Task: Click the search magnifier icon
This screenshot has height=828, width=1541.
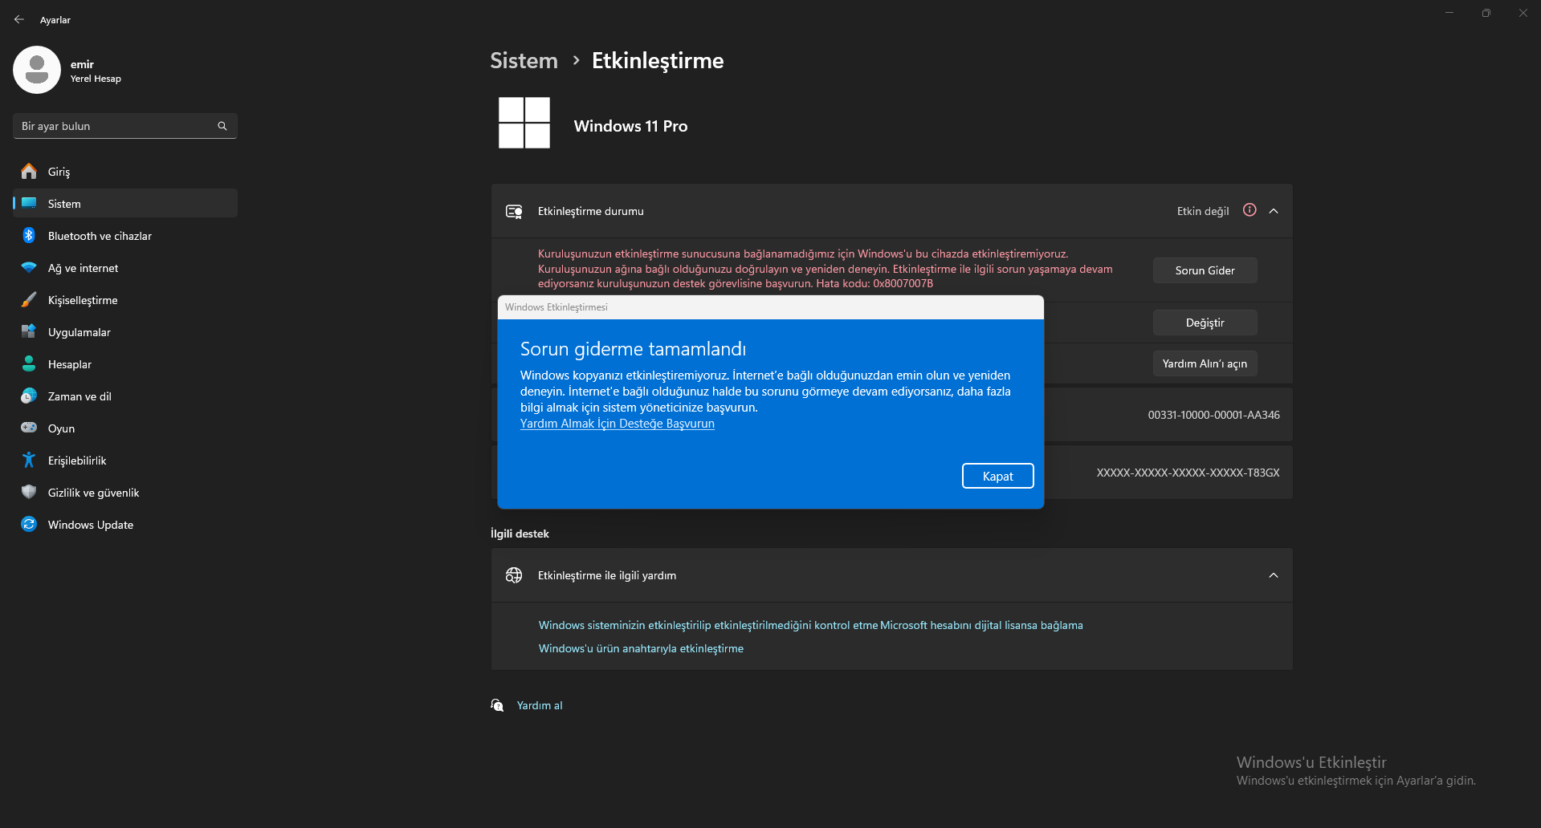Action: pyautogui.click(x=222, y=126)
